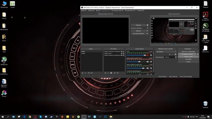Click volume slider of Захват выходного аудиопотока mixer
Viewport: 212px width, 119px height.
(x=136, y=68)
